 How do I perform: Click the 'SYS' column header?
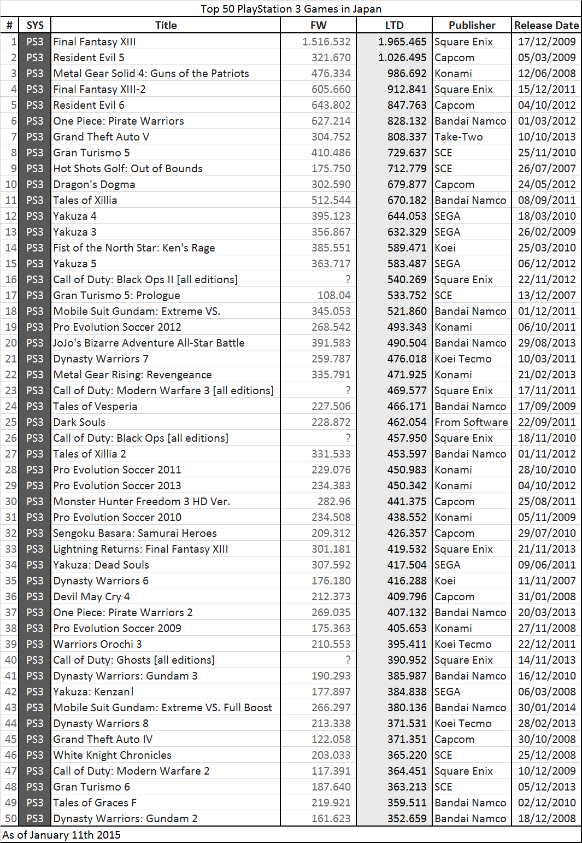pos(35,25)
